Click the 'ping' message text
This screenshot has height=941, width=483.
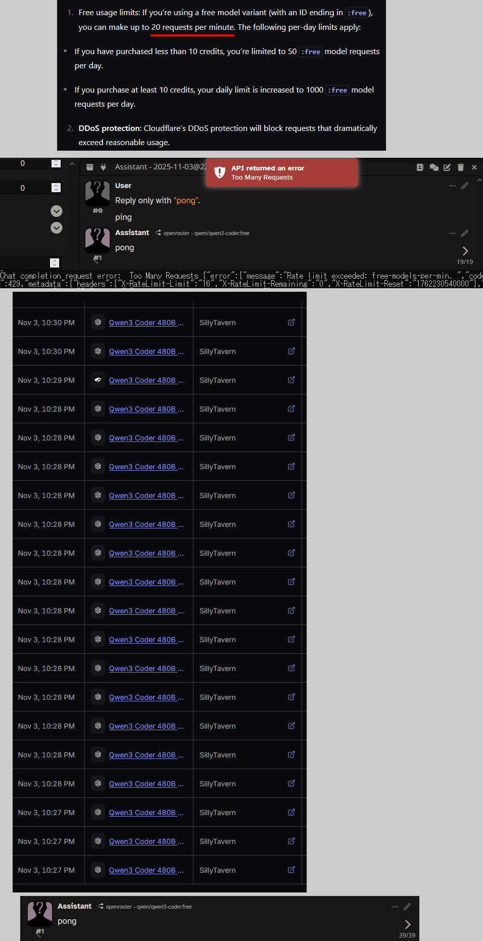click(123, 217)
